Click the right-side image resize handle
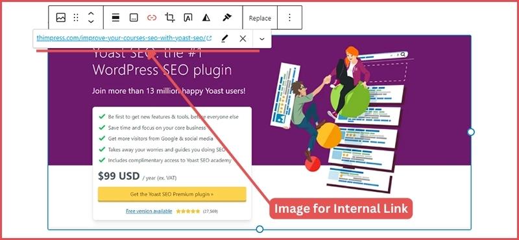The width and height of the screenshot is (519, 240). pos(471,132)
